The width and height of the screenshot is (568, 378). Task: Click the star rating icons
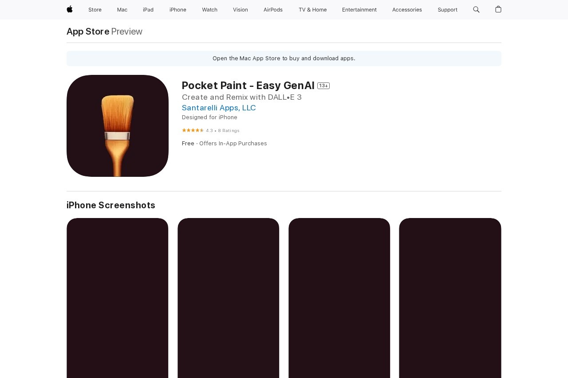coord(193,130)
